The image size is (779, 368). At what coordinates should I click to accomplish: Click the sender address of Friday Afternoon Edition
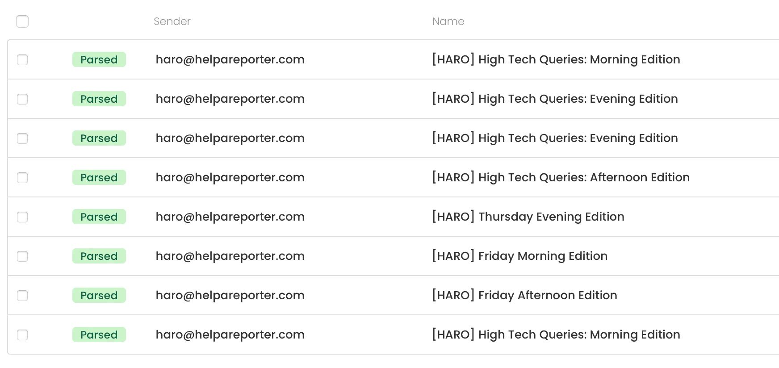coord(230,295)
